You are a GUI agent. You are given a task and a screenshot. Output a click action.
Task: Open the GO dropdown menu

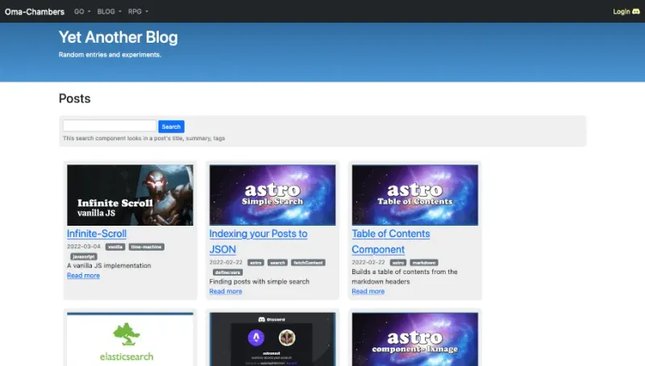coord(81,11)
